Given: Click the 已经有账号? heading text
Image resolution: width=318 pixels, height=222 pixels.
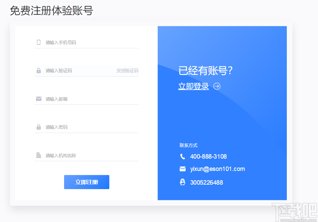Looking at the screenshot, I should (x=206, y=71).
